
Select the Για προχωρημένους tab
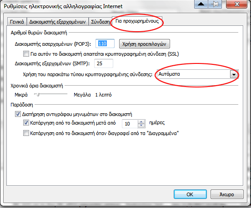(x=137, y=21)
